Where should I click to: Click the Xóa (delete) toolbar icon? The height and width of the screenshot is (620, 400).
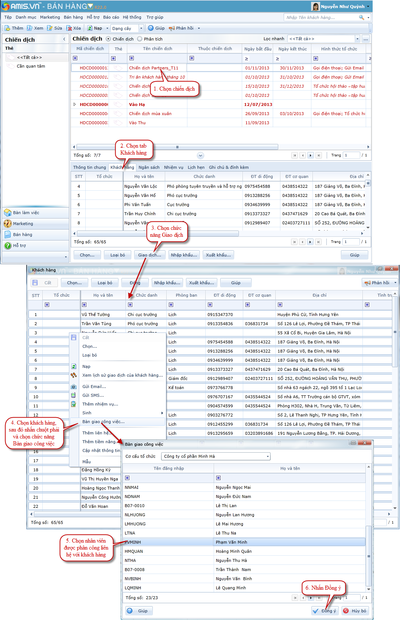tap(69, 28)
